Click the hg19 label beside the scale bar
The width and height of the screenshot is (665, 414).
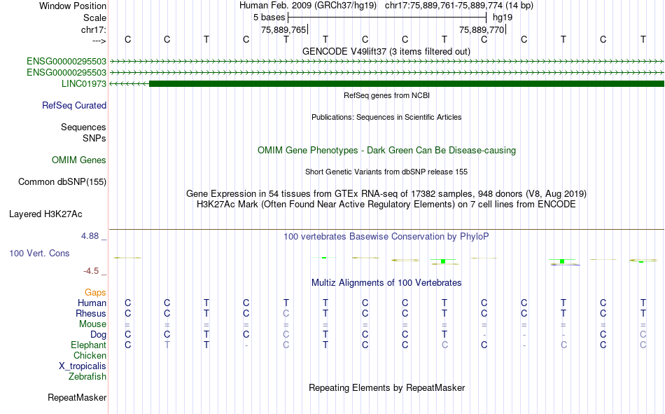pos(503,18)
